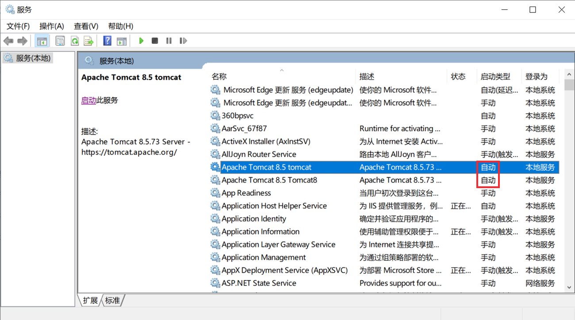The image size is (575, 320).
Task: Click the Pause Service toolbar icon
Action: pos(169,41)
